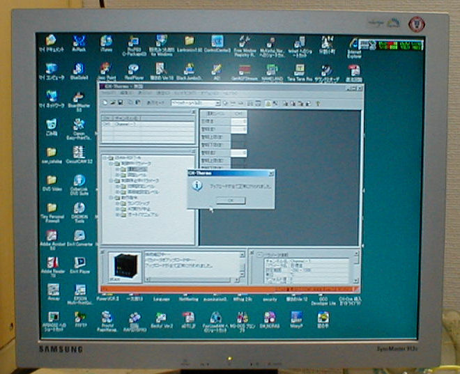Open the Tera Term Pro desktop icon
Screen dimensions: 460x374
tap(299, 72)
